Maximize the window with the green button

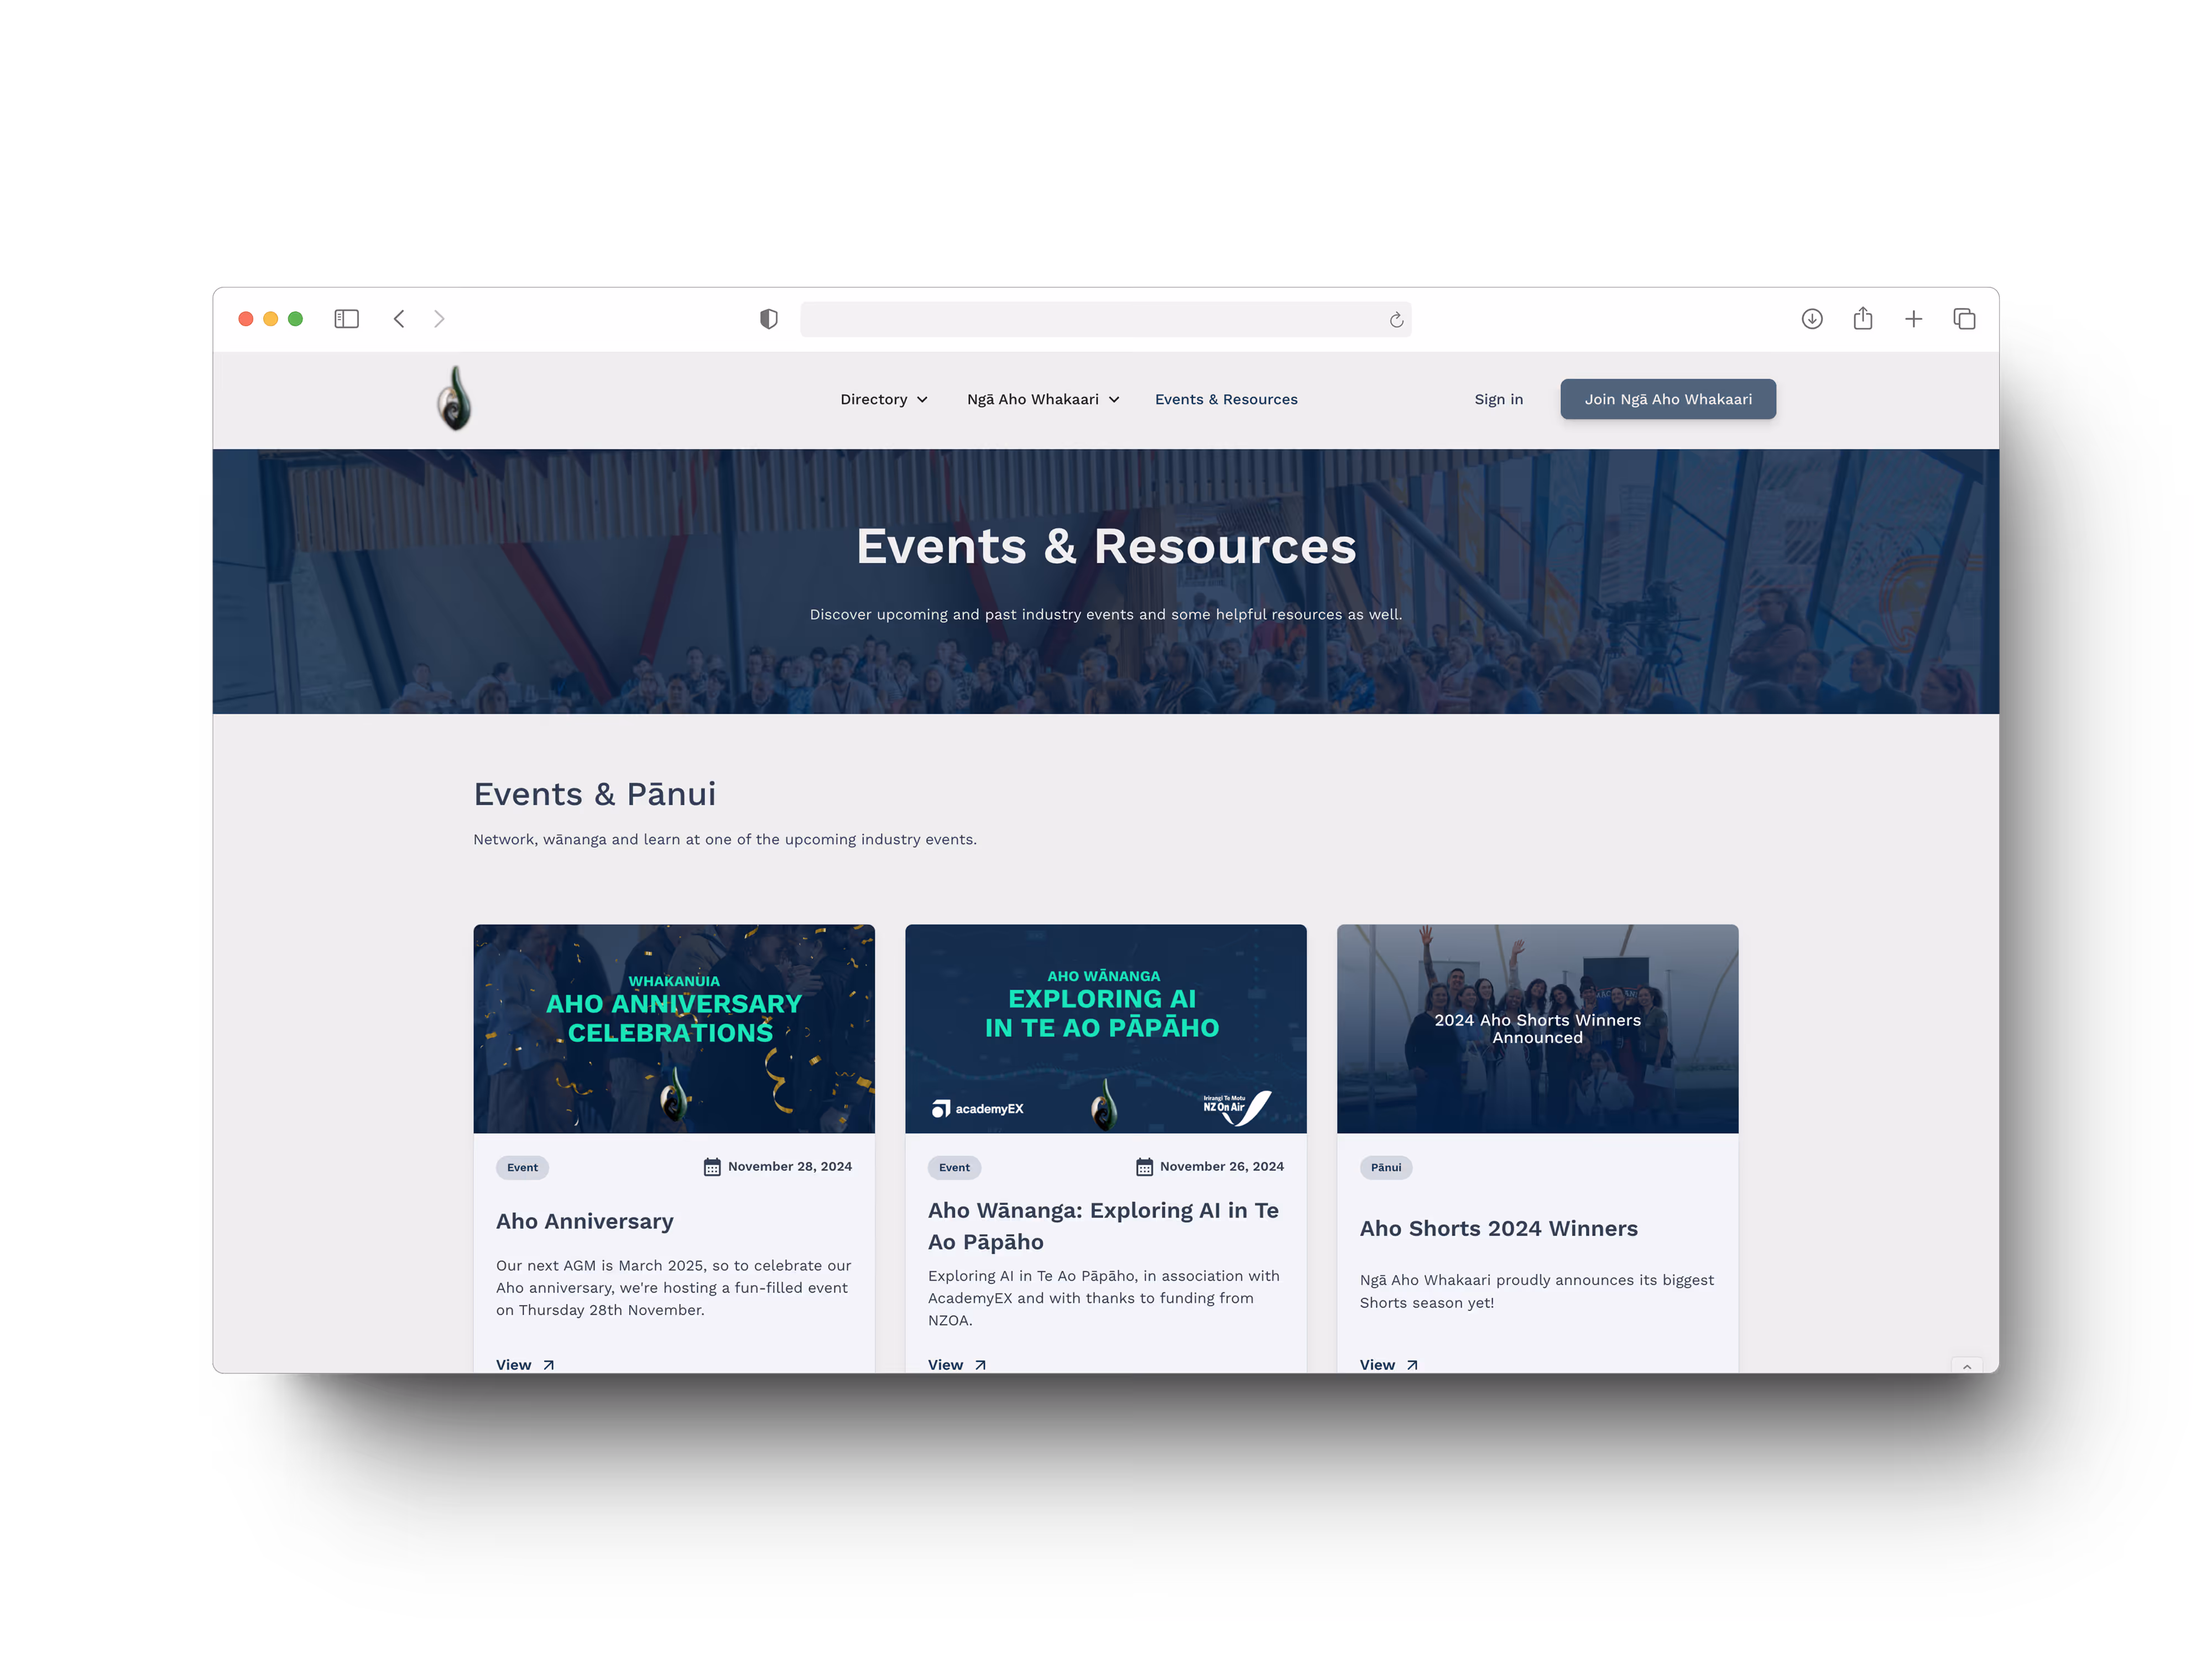click(296, 319)
